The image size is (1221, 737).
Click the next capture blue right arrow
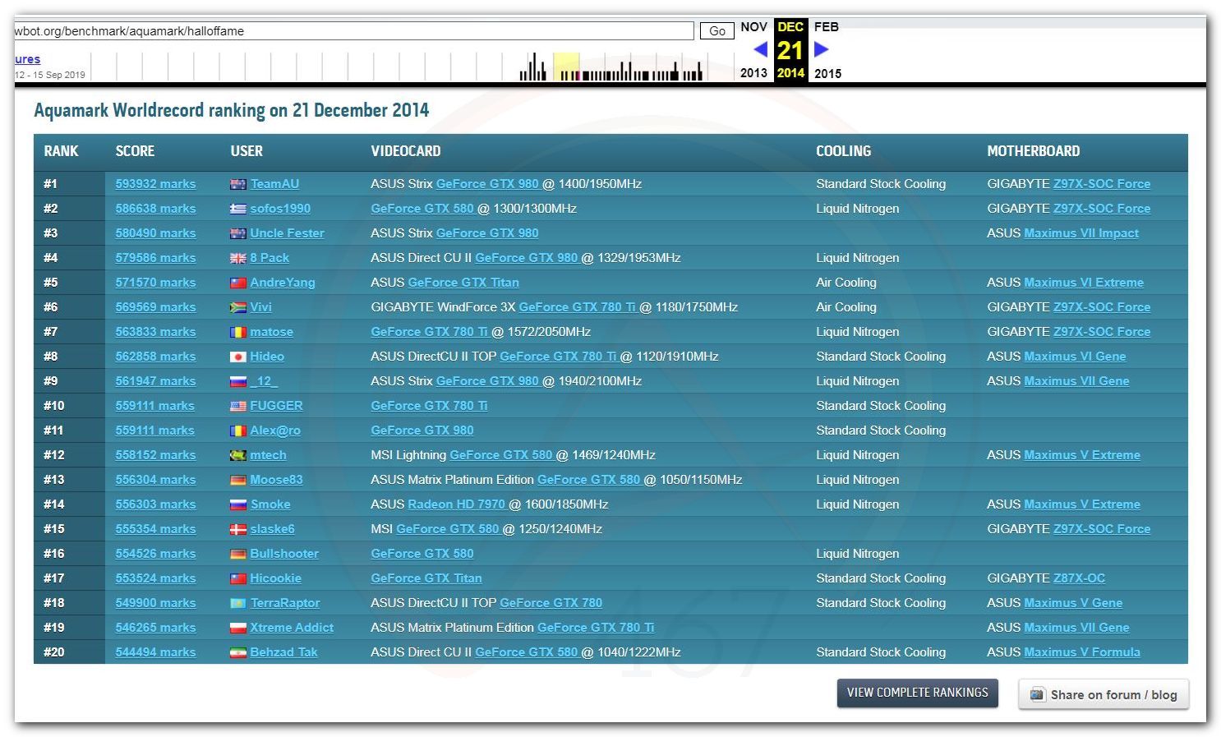pos(821,50)
